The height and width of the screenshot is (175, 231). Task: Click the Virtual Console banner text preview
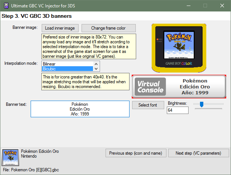click(x=179, y=87)
